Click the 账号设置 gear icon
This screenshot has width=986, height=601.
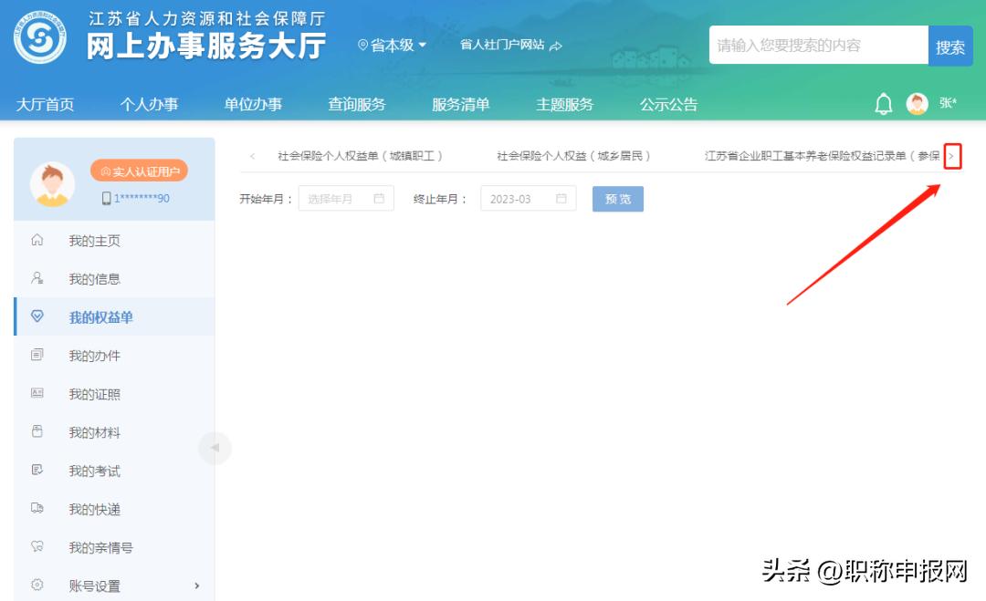pos(37,585)
